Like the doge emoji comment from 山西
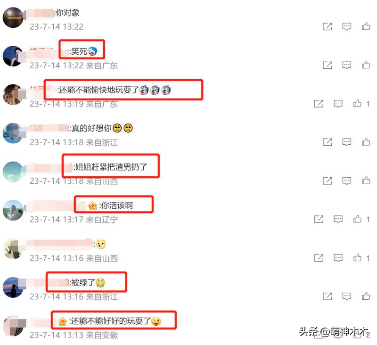This screenshot has width=377, height=345. (357, 258)
